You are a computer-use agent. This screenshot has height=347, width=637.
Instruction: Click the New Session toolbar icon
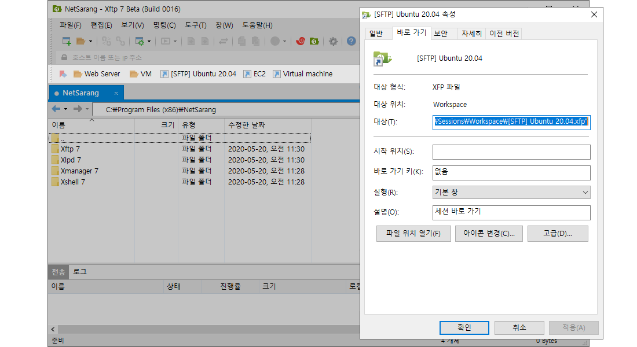[x=67, y=41]
